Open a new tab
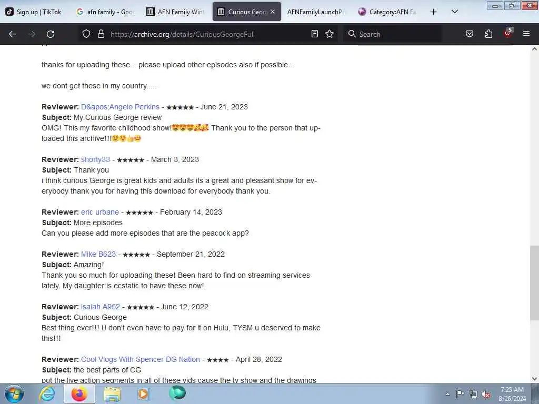The height and width of the screenshot is (404, 539). [x=434, y=12]
